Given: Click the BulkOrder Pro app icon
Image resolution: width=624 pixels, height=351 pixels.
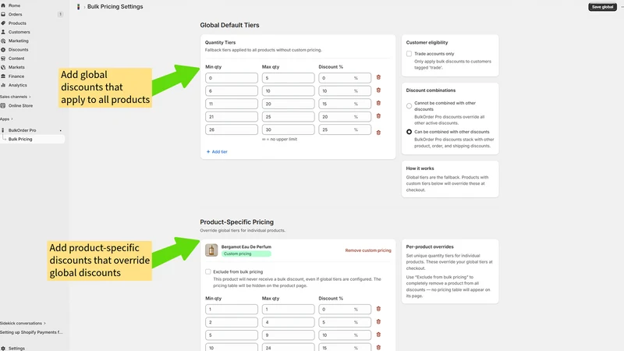Looking at the screenshot, I should [3, 130].
